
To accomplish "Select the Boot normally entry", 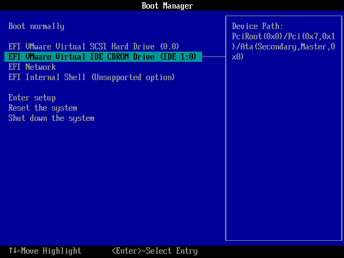I will point(37,26).
